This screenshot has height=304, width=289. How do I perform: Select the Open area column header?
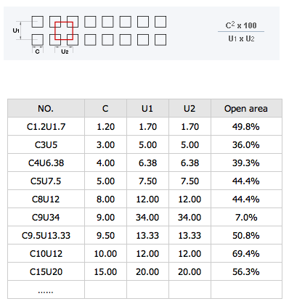(x=246, y=108)
